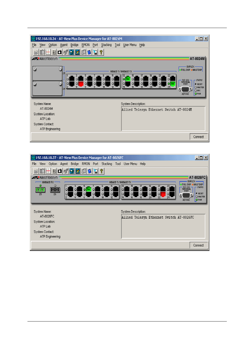Select the red port 22 on the AT-8026FC switch

163,194
